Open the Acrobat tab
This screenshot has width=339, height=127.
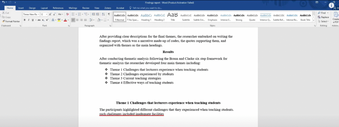coord(120,8)
